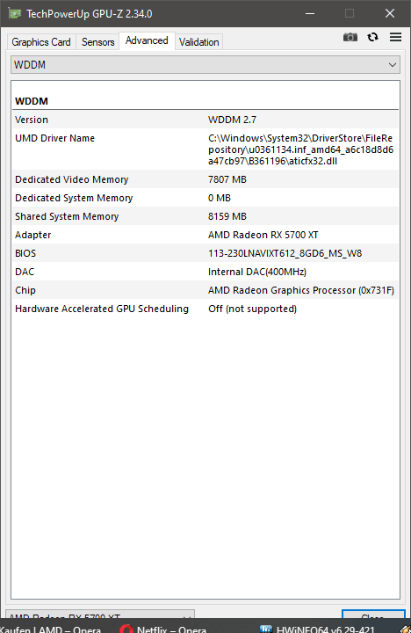Click the UMD Driver Name label
411x633 pixels.
click(54, 139)
